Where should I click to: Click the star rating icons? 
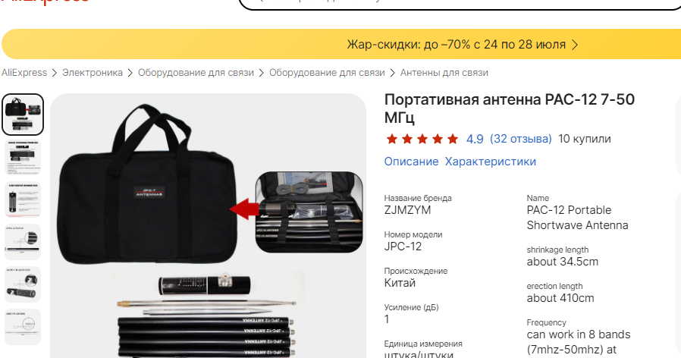click(x=422, y=139)
